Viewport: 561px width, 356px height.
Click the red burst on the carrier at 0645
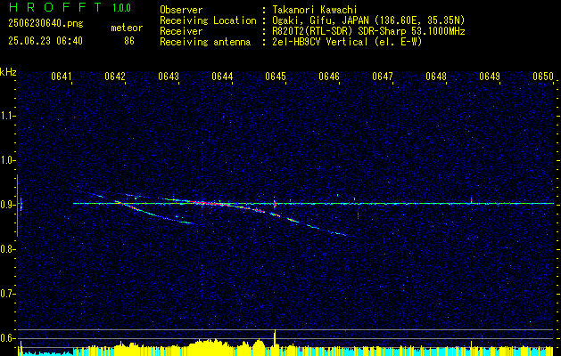coord(275,205)
